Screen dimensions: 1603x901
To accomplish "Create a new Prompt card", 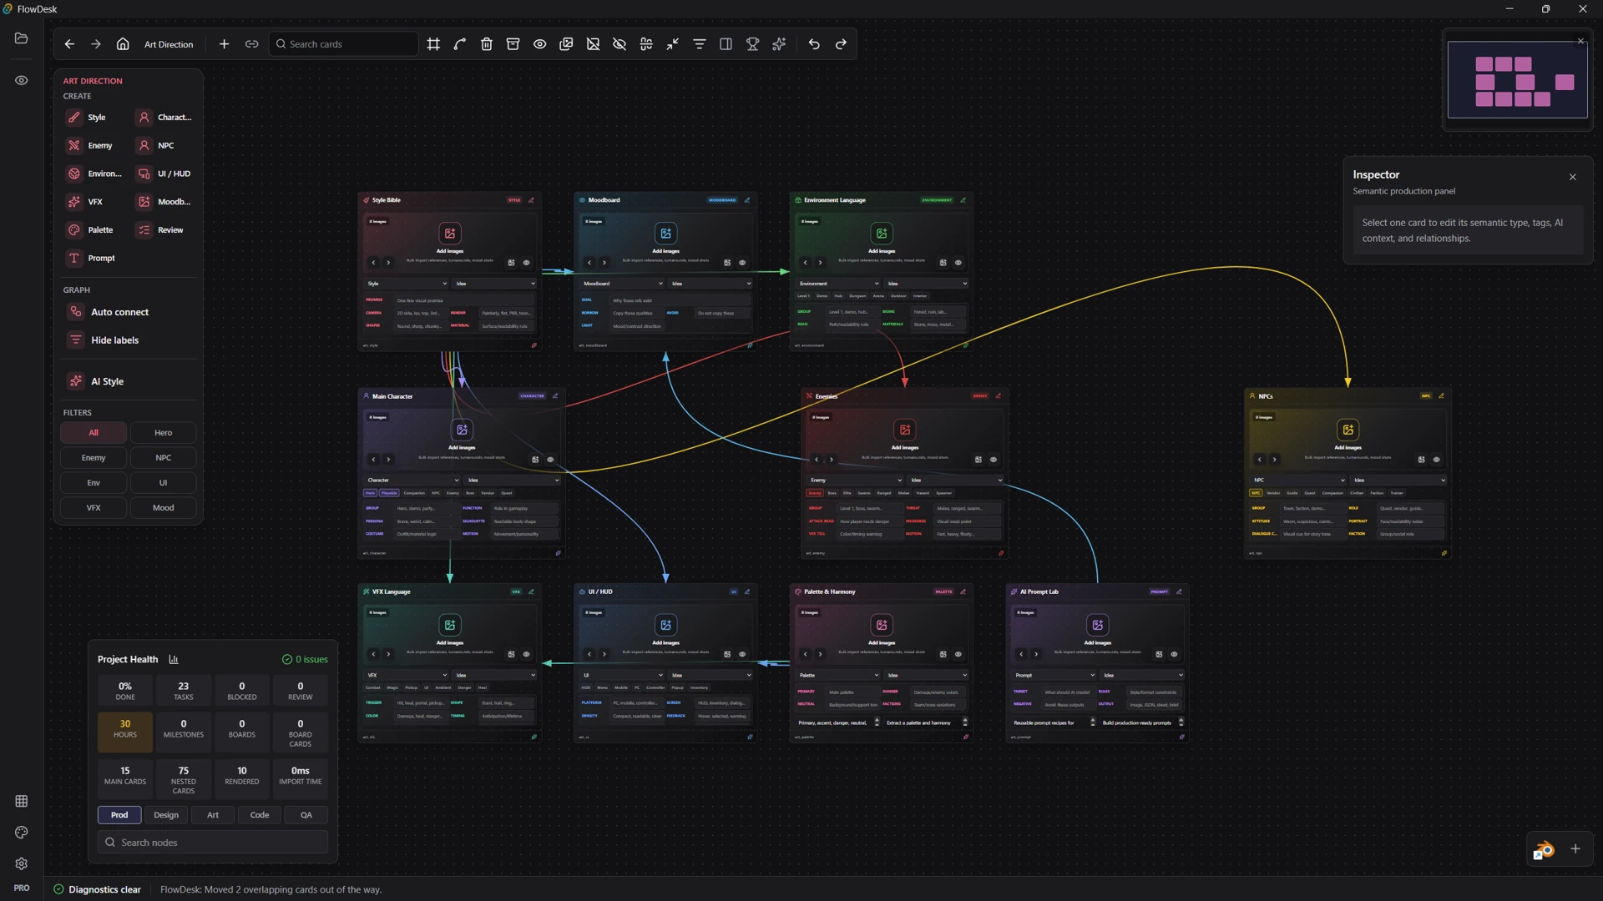I will click(94, 259).
